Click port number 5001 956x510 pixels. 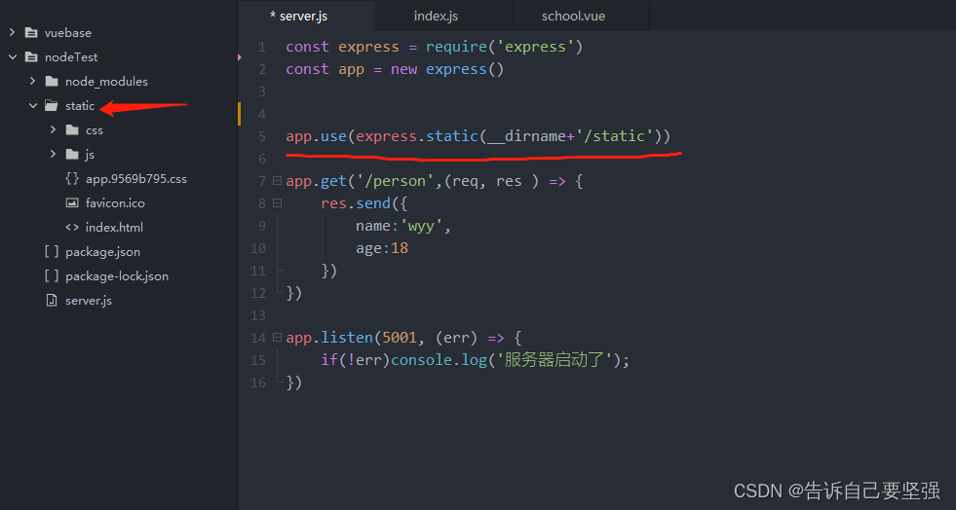pyautogui.click(x=400, y=337)
